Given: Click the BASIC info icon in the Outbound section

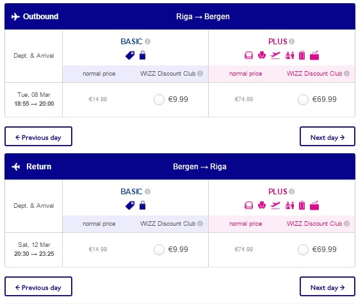Looking at the screenshot, I should click(147, 42).
